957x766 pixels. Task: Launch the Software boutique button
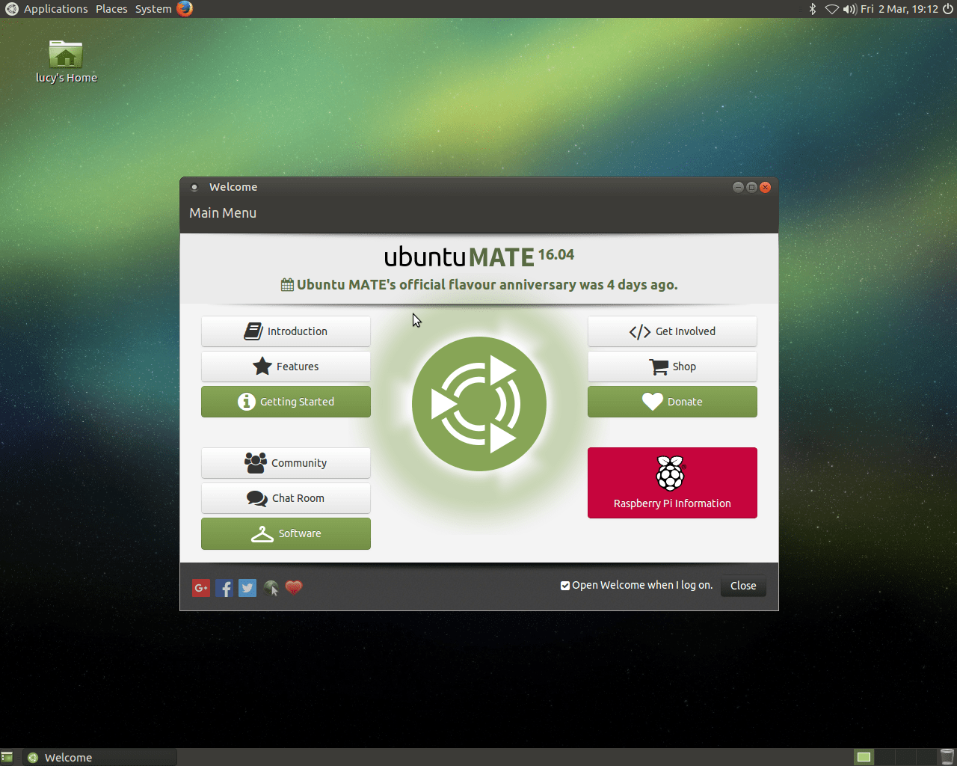[286, 533]
